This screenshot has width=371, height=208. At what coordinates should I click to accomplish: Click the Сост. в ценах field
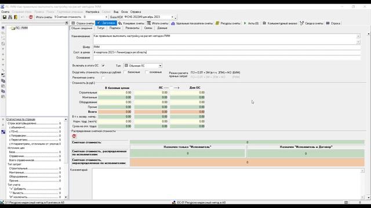pos(227,53)
